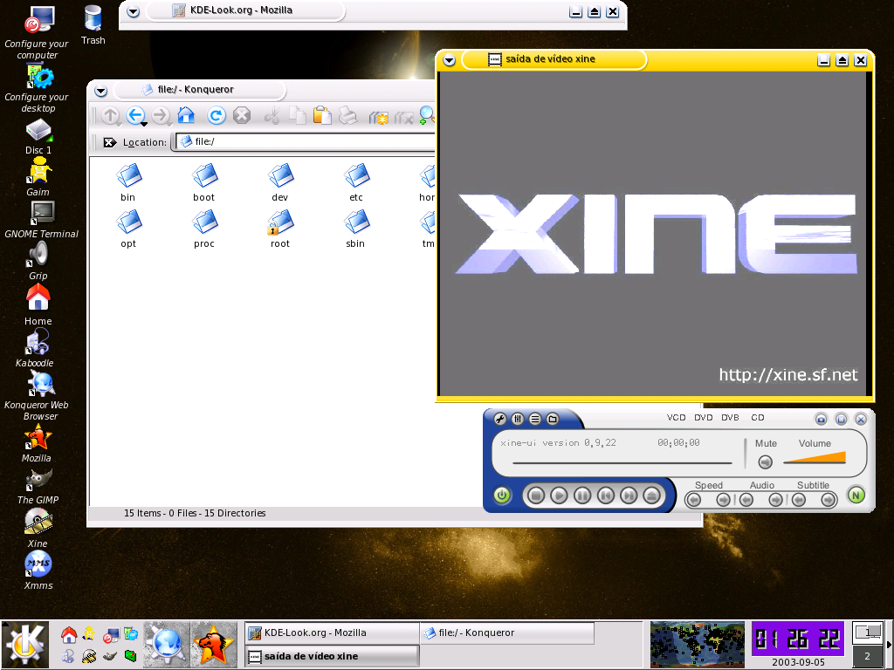Open the KDE K menu button
The width and height of the screenshot is (894, 670).
[26, 645]
